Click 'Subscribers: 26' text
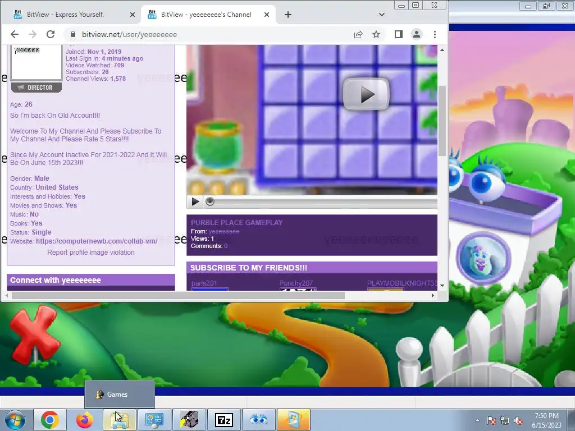The image size is (575, 431). click(87, 72)
